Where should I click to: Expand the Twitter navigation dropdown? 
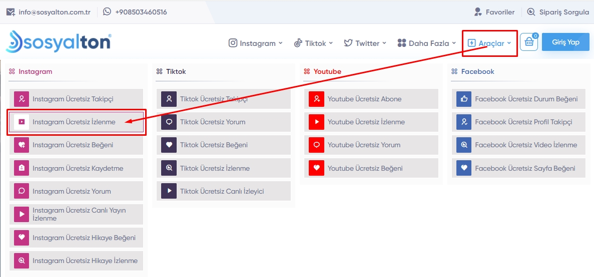365,43
